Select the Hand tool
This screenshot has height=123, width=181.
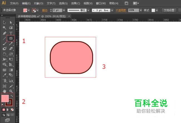coord(4,91)
